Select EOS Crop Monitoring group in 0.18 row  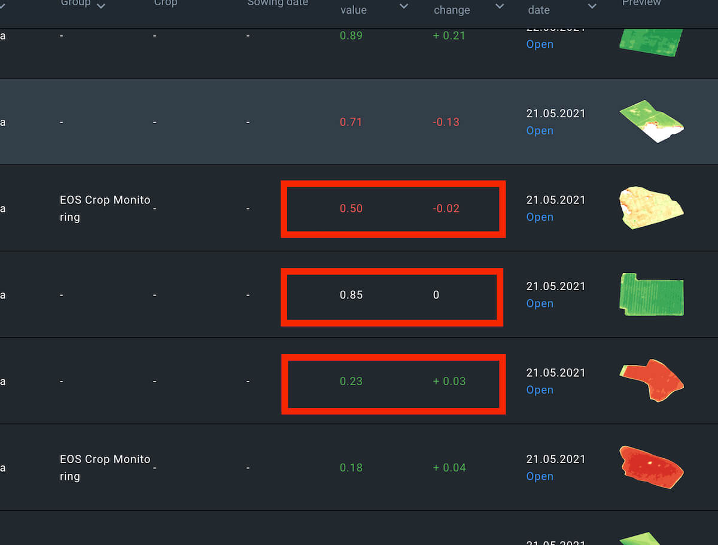click(x=105, y=467)
